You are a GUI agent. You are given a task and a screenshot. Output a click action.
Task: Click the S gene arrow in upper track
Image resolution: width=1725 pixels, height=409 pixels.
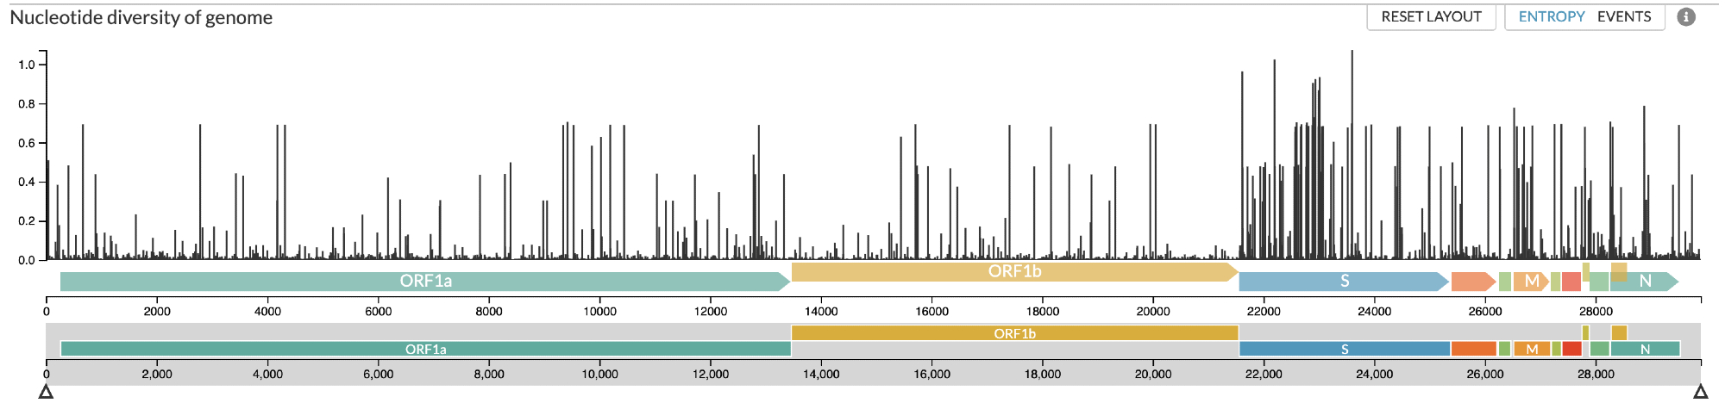coord(1343,282)
